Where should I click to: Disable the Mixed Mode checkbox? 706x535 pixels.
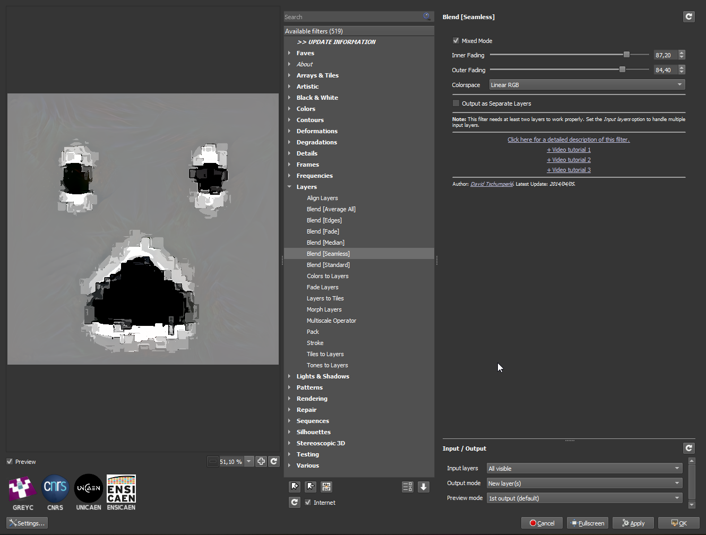click(x=456, y=41)
